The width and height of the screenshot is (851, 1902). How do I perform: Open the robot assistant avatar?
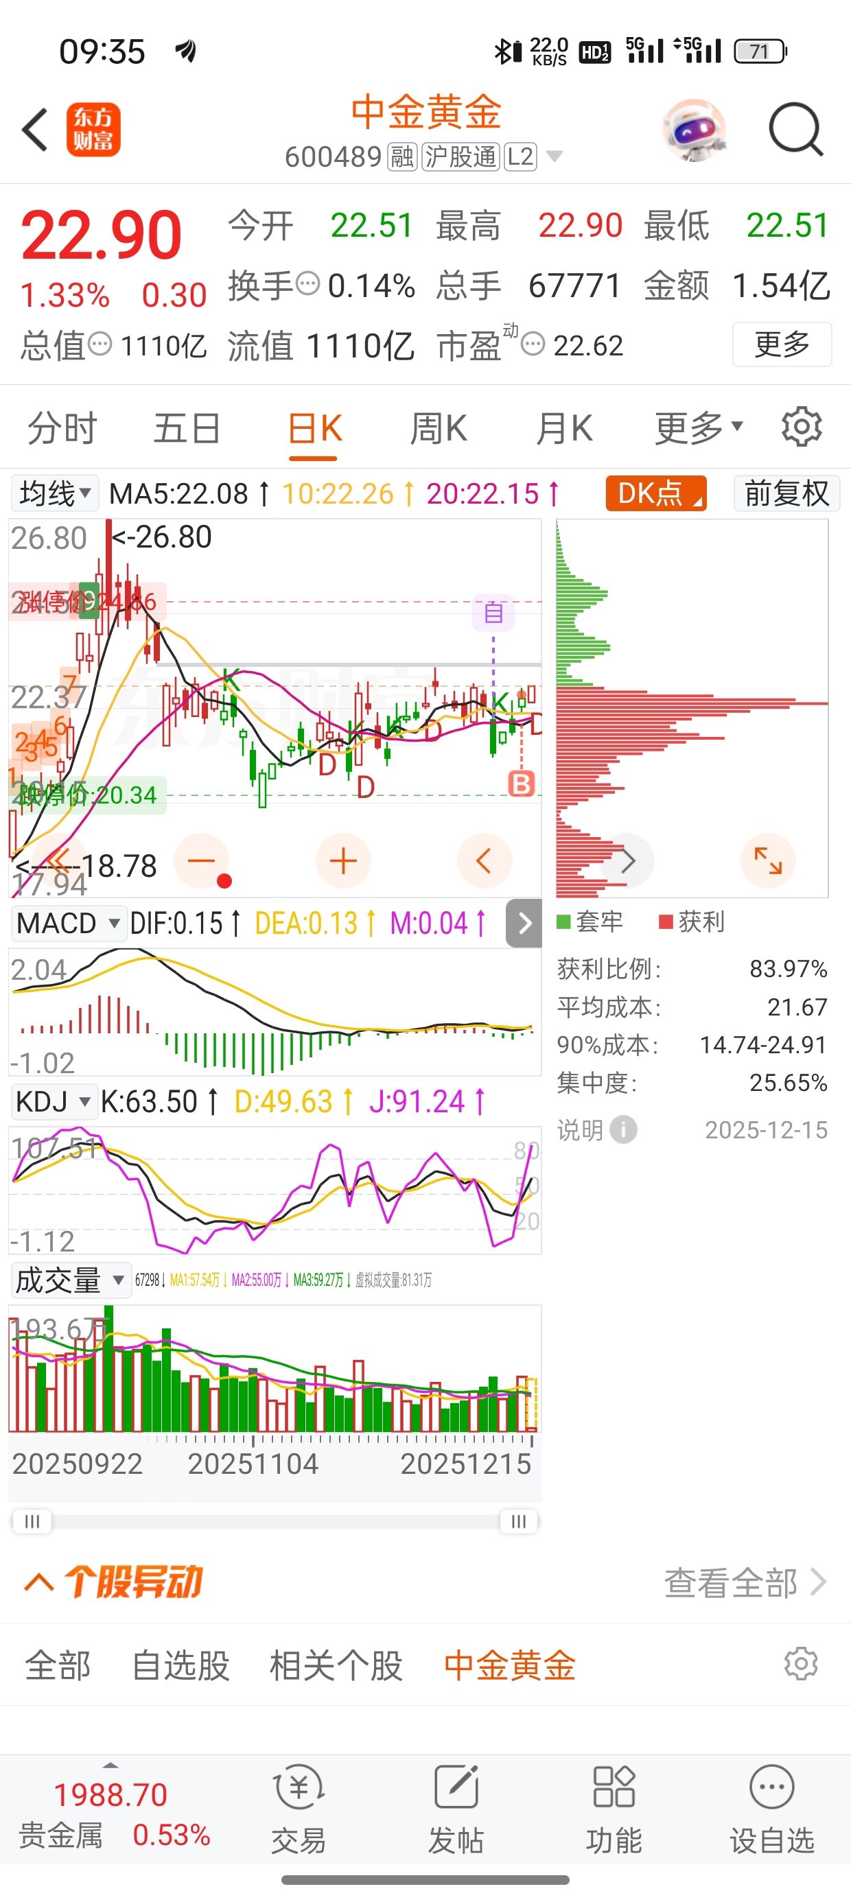coord(695,130)
